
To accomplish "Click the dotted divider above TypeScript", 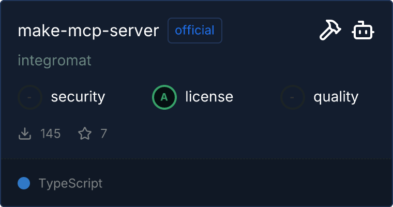I will coord(196,158).
